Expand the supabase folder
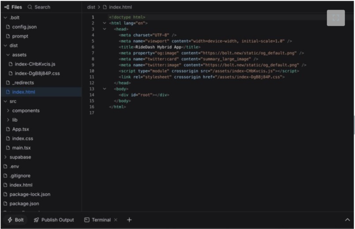355x229 pixels. pyautogui.click(x=5, y=157)
